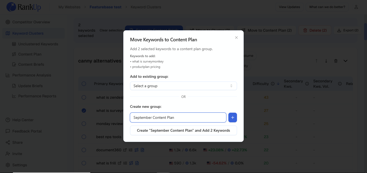Click document360 list icon
The height and width of the screenshot is (173, 367).
(131, 150)
